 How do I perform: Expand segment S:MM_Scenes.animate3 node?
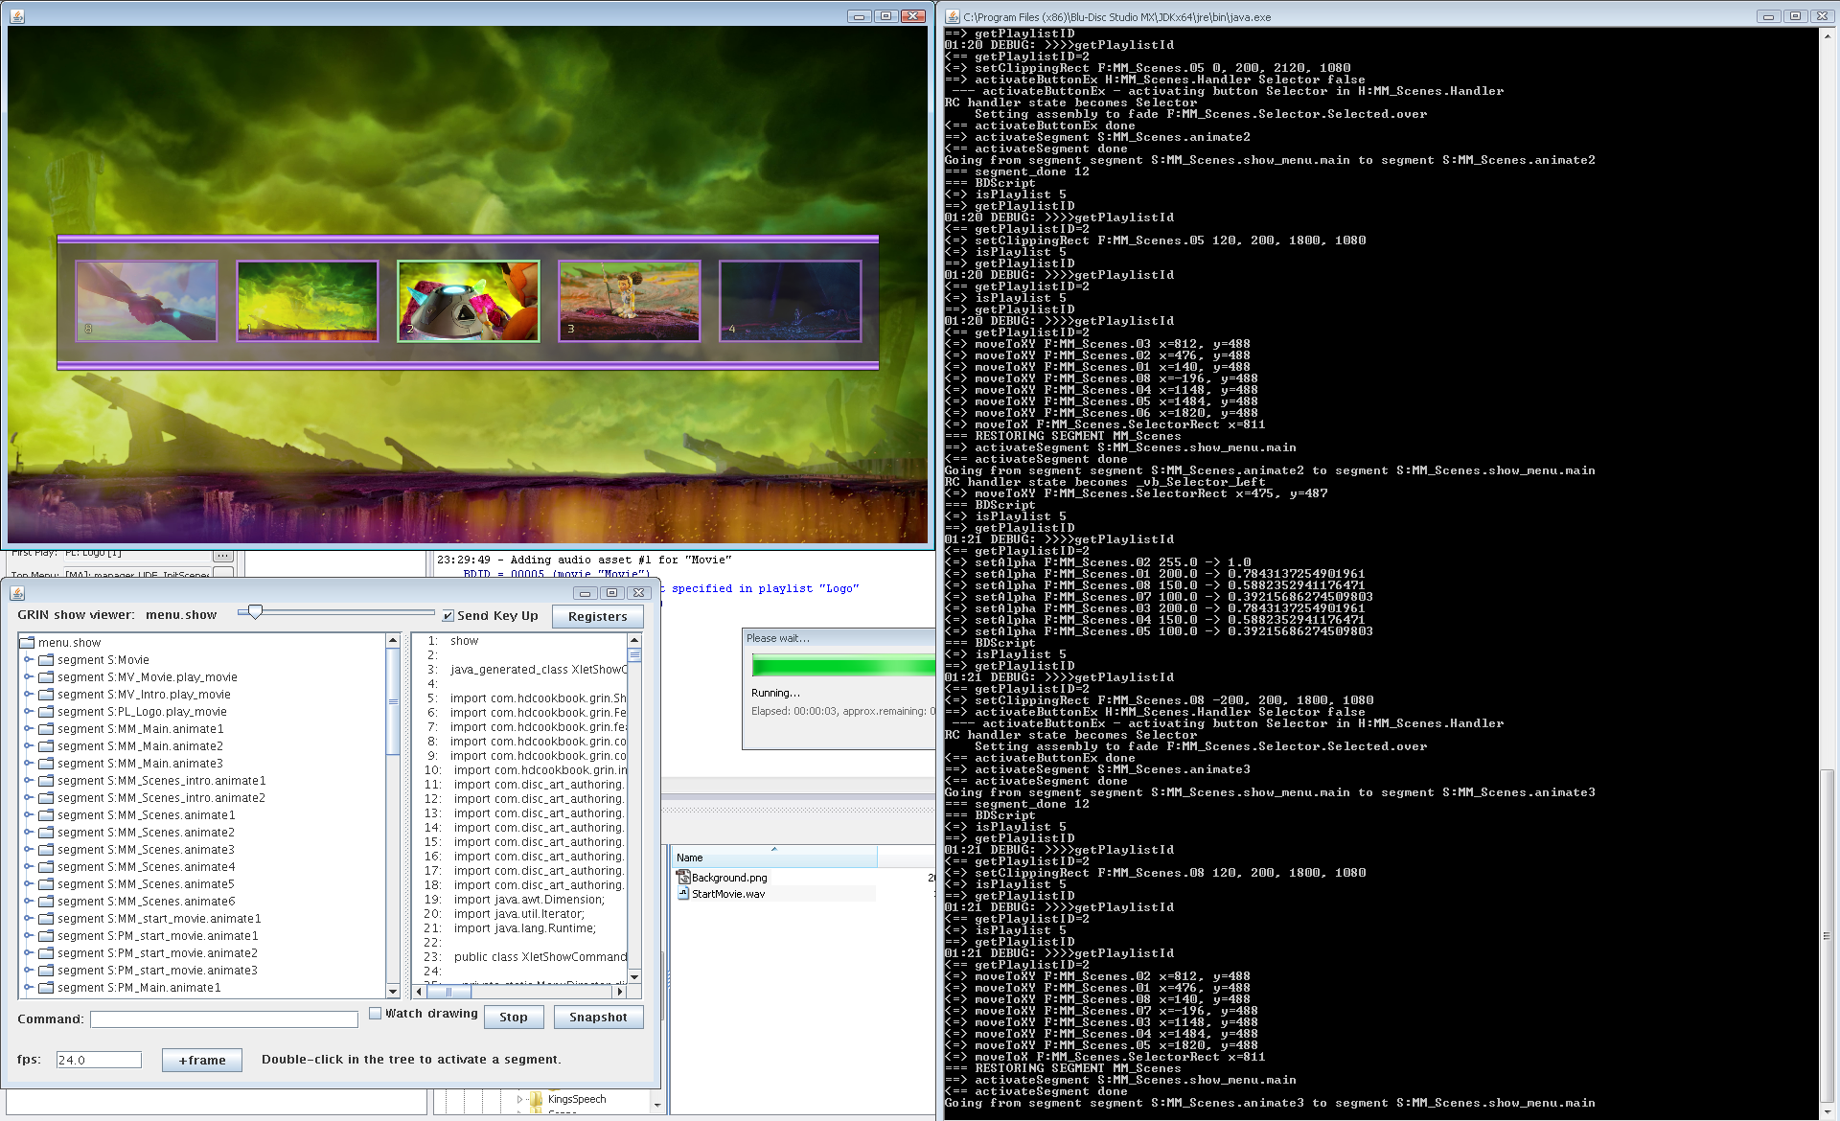[x=29, y=850]
